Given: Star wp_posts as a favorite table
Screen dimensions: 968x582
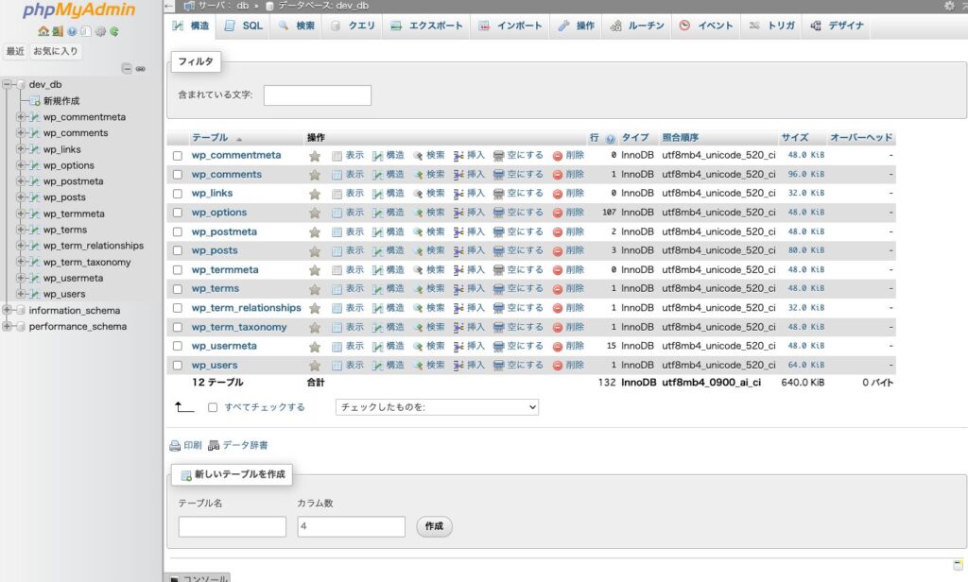Looking at the screenshot, I should 315,250.
